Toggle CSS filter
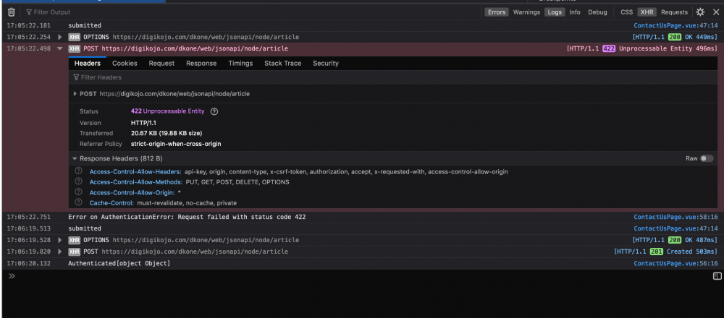Image resolution: width=724 pixels, height=318 pixels. 626,12
